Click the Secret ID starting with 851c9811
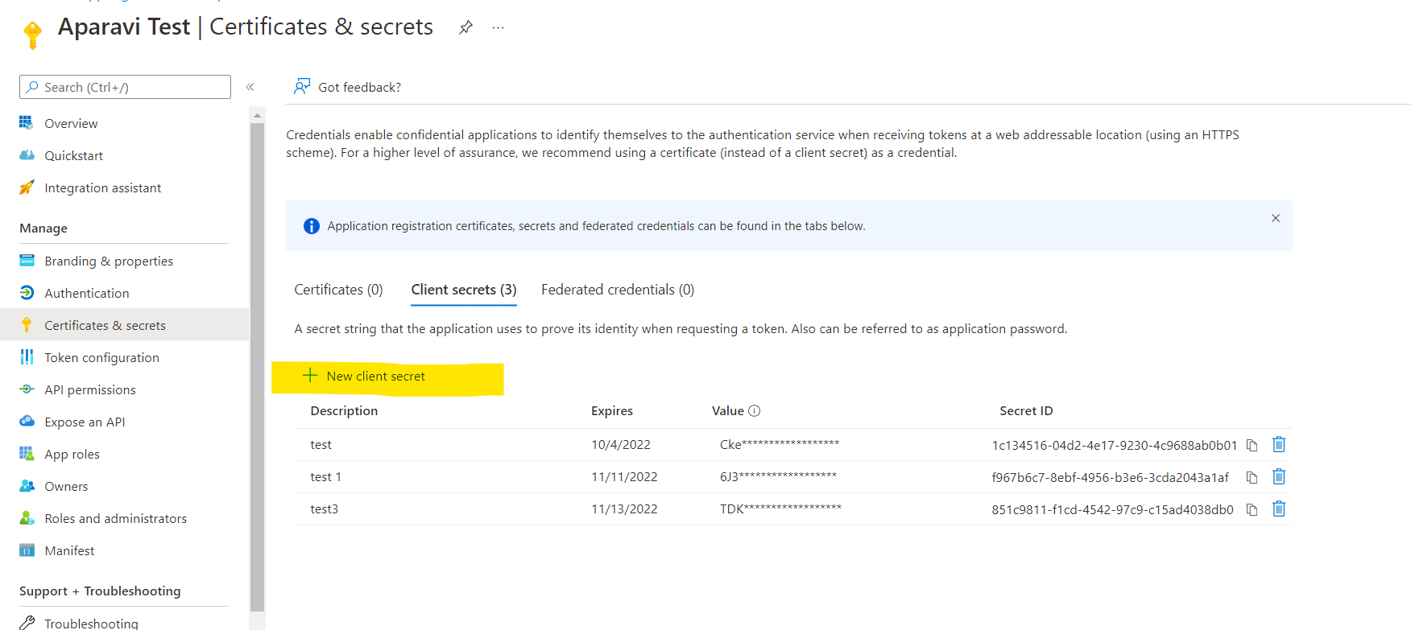 click(x=1112, y=509)
